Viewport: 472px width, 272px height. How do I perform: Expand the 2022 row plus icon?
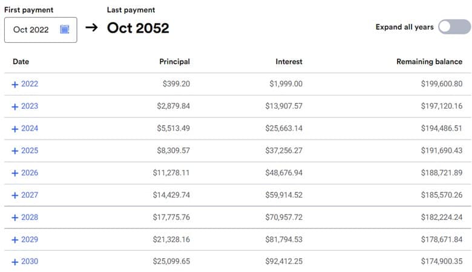click(15, 85)
